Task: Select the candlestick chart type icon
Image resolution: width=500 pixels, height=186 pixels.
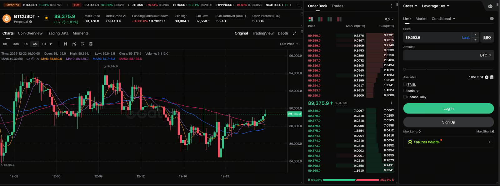Action: 65,44
